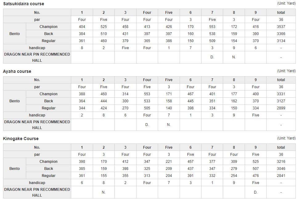Viewport: 298px width, 200px height.
Task: Click Satsukidaira Regular total 3134
Action: click(281, 41)
